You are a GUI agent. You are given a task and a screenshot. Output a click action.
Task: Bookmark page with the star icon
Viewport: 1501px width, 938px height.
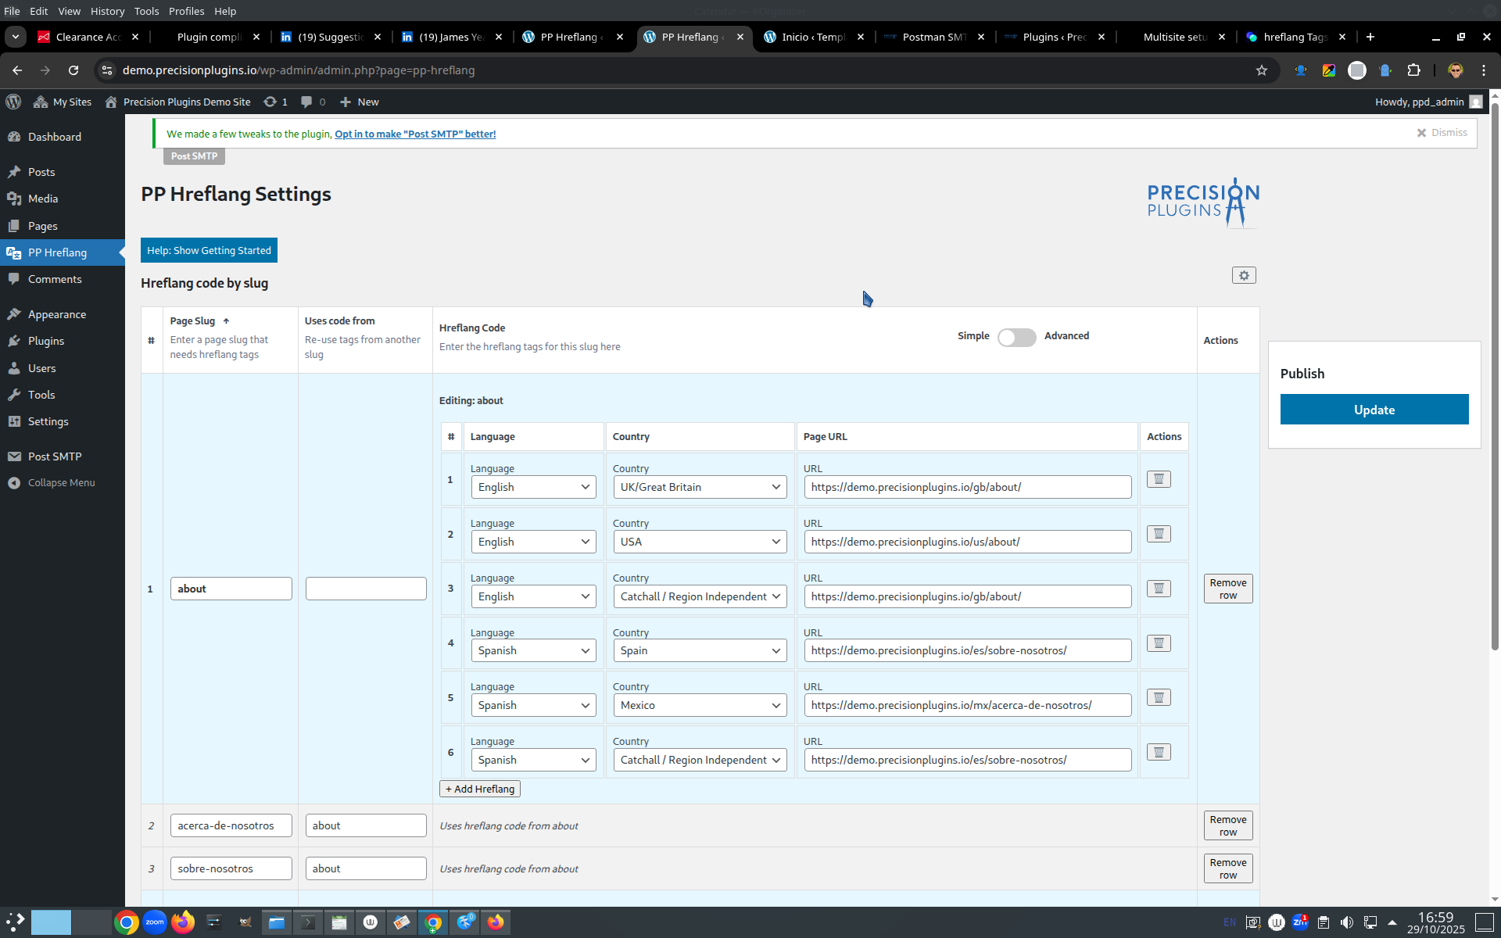[1261, 70]
